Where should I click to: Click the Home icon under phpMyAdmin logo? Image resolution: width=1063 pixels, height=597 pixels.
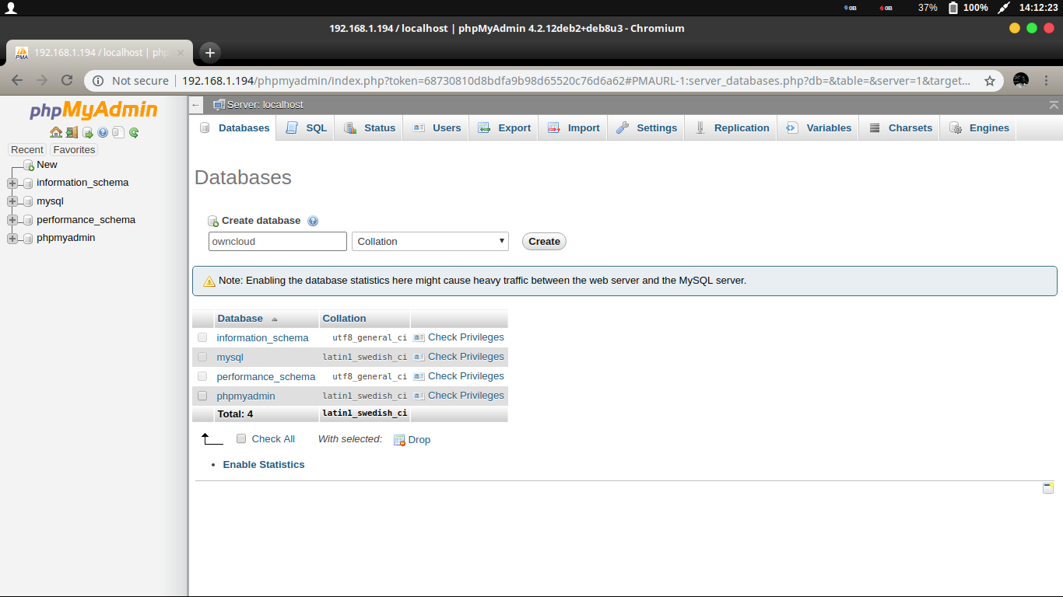55,132
